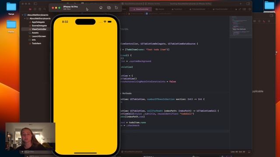Screen dimensions: 280x157
Task: Click the plus button at navigator bottom
Action: 22,152
